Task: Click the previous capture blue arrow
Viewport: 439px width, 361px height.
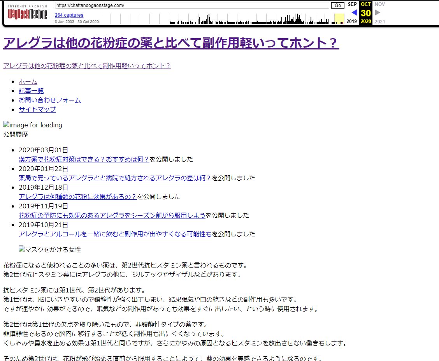Action: (x=354, y=13)
